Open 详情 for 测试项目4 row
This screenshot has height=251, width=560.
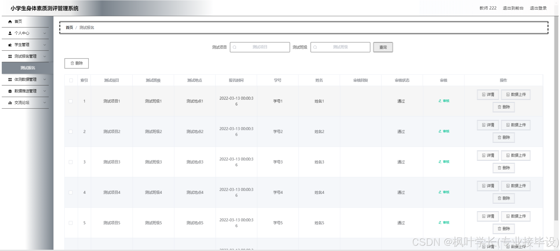coord(488,186)
